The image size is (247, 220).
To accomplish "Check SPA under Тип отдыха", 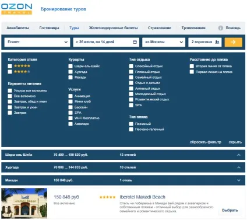I will click(131, 105).
